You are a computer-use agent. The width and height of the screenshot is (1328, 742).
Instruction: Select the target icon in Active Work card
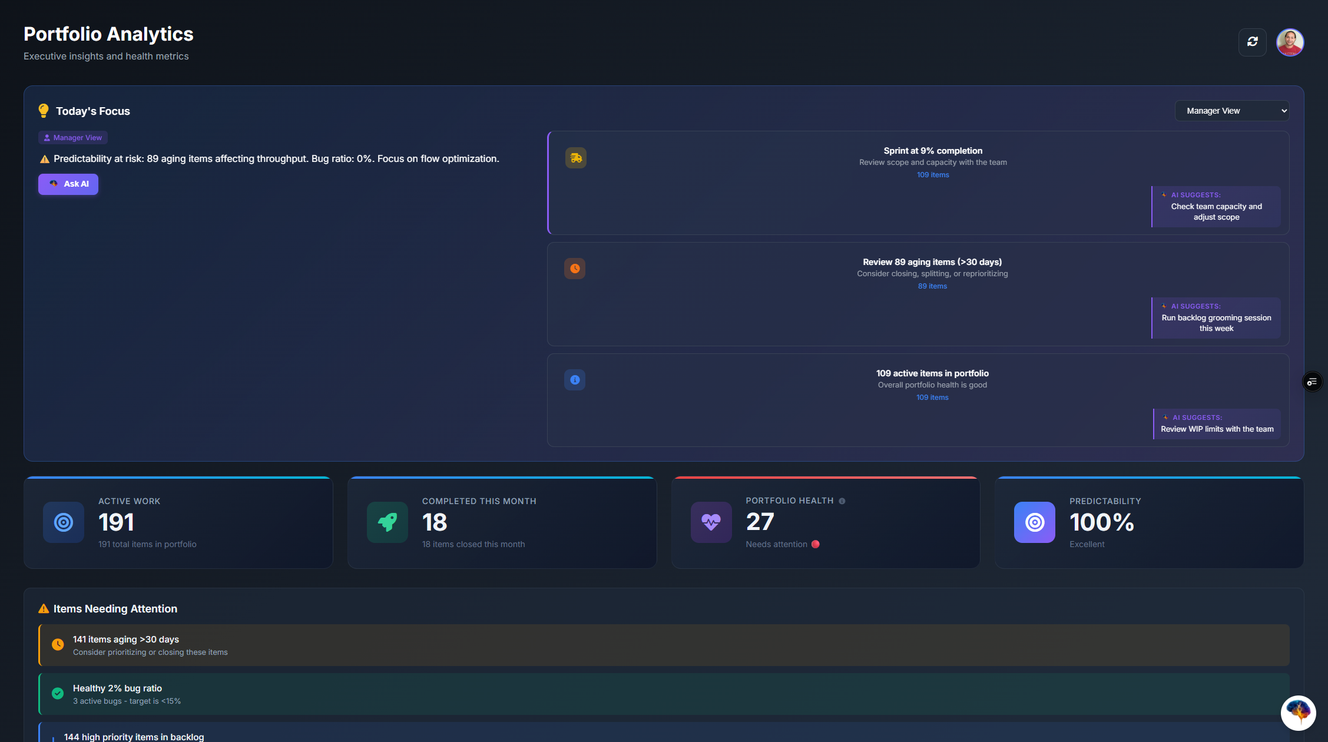[63, 522]
